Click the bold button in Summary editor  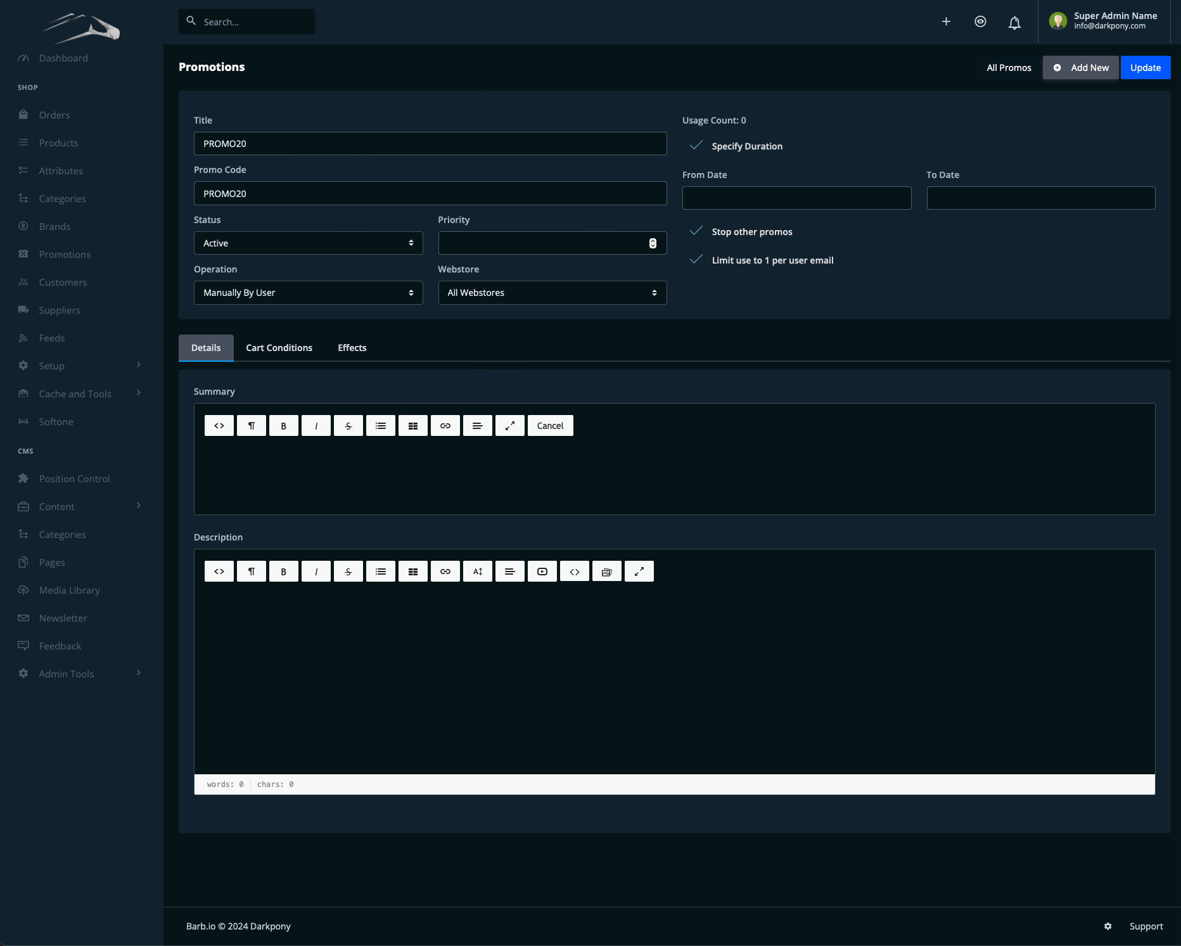[283, 426]
